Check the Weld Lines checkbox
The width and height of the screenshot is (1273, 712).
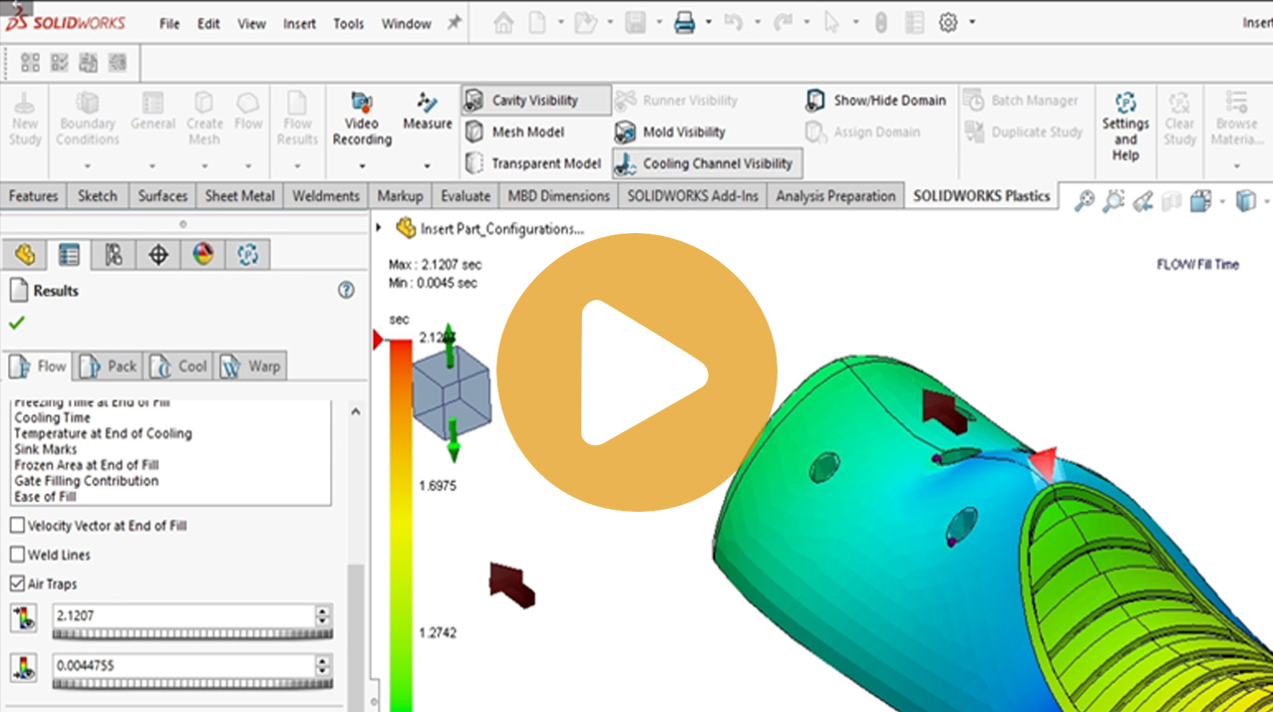(x=18, y=555)
